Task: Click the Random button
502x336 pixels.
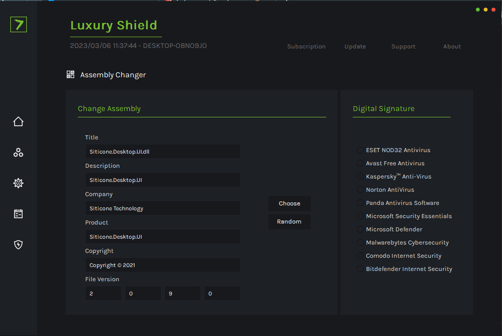Action: [x=290, y=222]
